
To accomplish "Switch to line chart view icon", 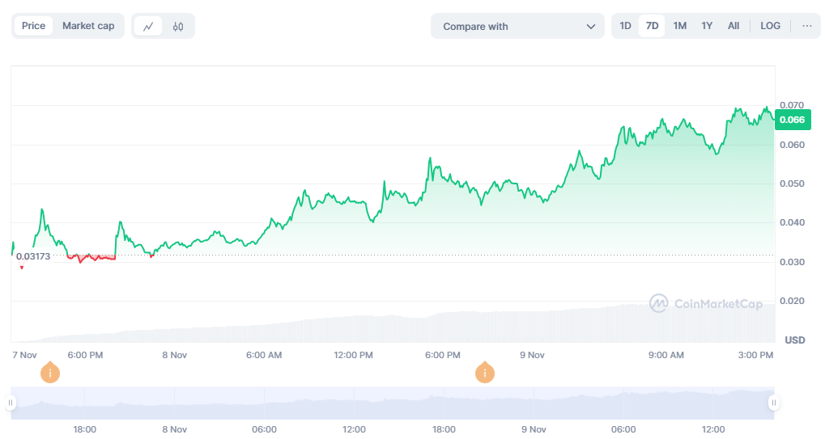I will [x=148, y=26].
